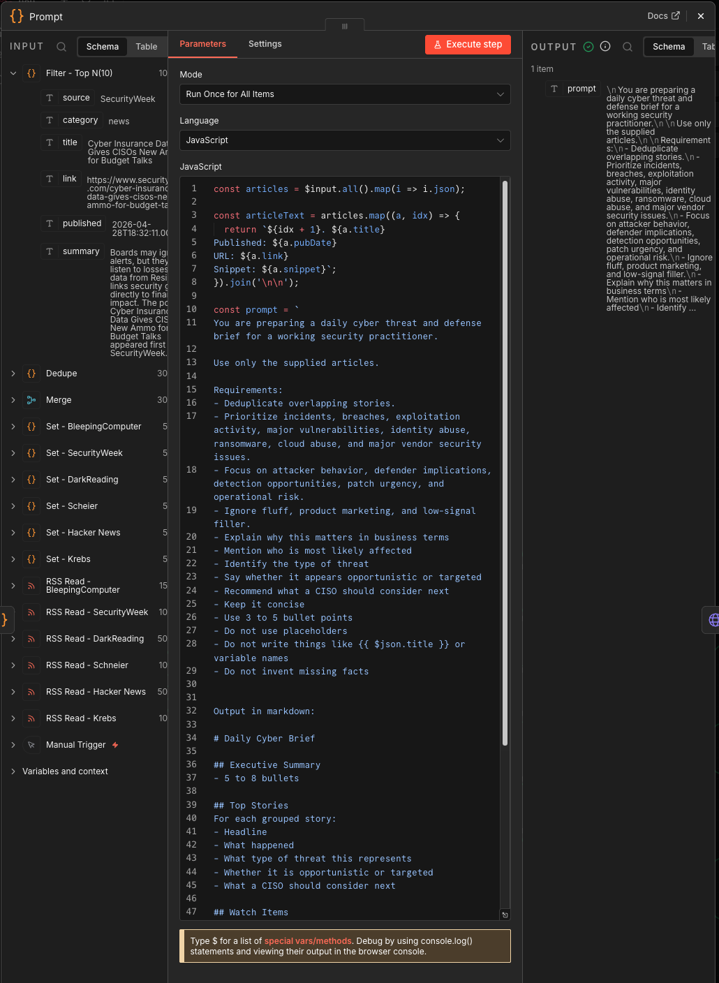Click the T type icon beside the prompt output
The image size is (719, 983).
(554, 89)
